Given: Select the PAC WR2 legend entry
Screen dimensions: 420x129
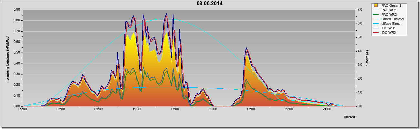Looking at the screenshot, I should click(x=389, y=15).
